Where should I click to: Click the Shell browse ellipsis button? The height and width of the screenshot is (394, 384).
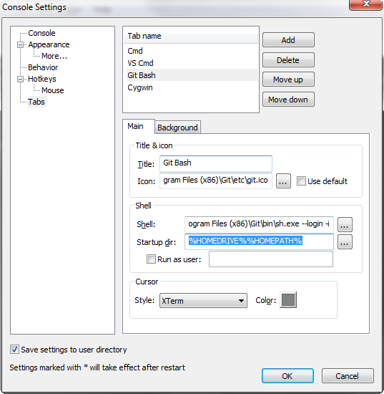(x=345, y=224)
